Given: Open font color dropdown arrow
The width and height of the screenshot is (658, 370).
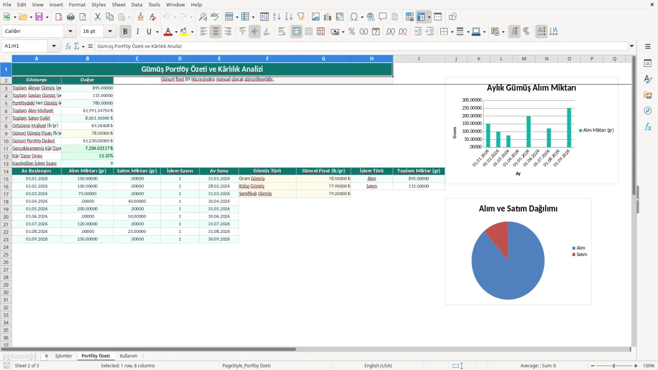Looking at the screenshot, I should pos(175,32).
